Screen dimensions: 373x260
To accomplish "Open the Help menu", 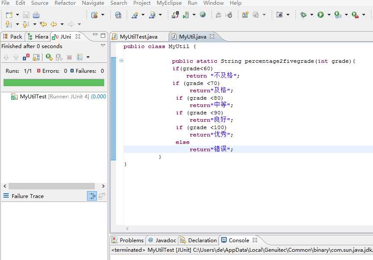I will click(x=235, y=3).
